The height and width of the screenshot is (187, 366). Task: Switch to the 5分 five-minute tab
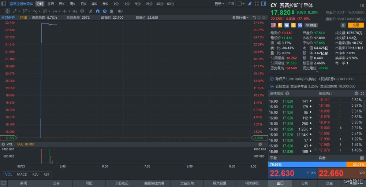click(138, 4)
